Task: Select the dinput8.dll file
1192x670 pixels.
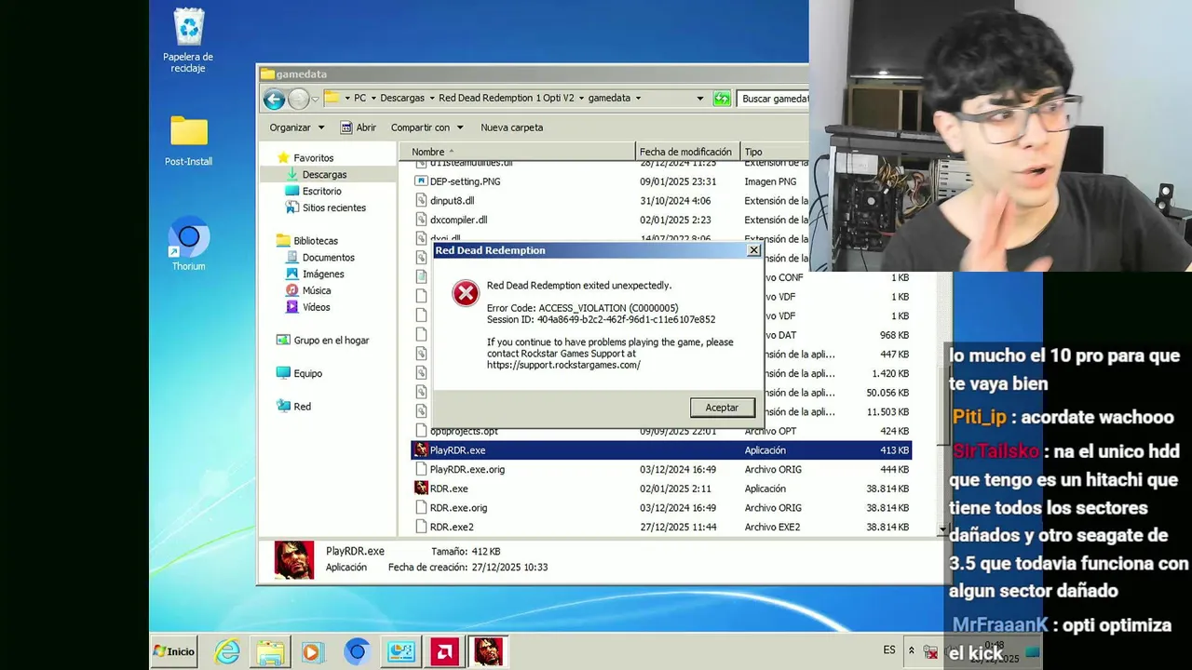Action: click(452, 201)
